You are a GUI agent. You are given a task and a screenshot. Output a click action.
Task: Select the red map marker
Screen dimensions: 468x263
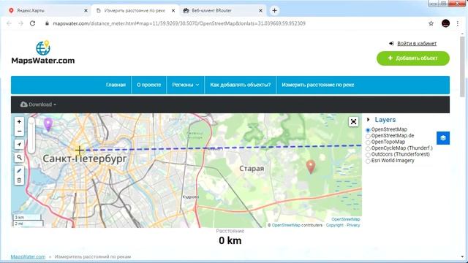pyautogui.click(x=311, y=167)
